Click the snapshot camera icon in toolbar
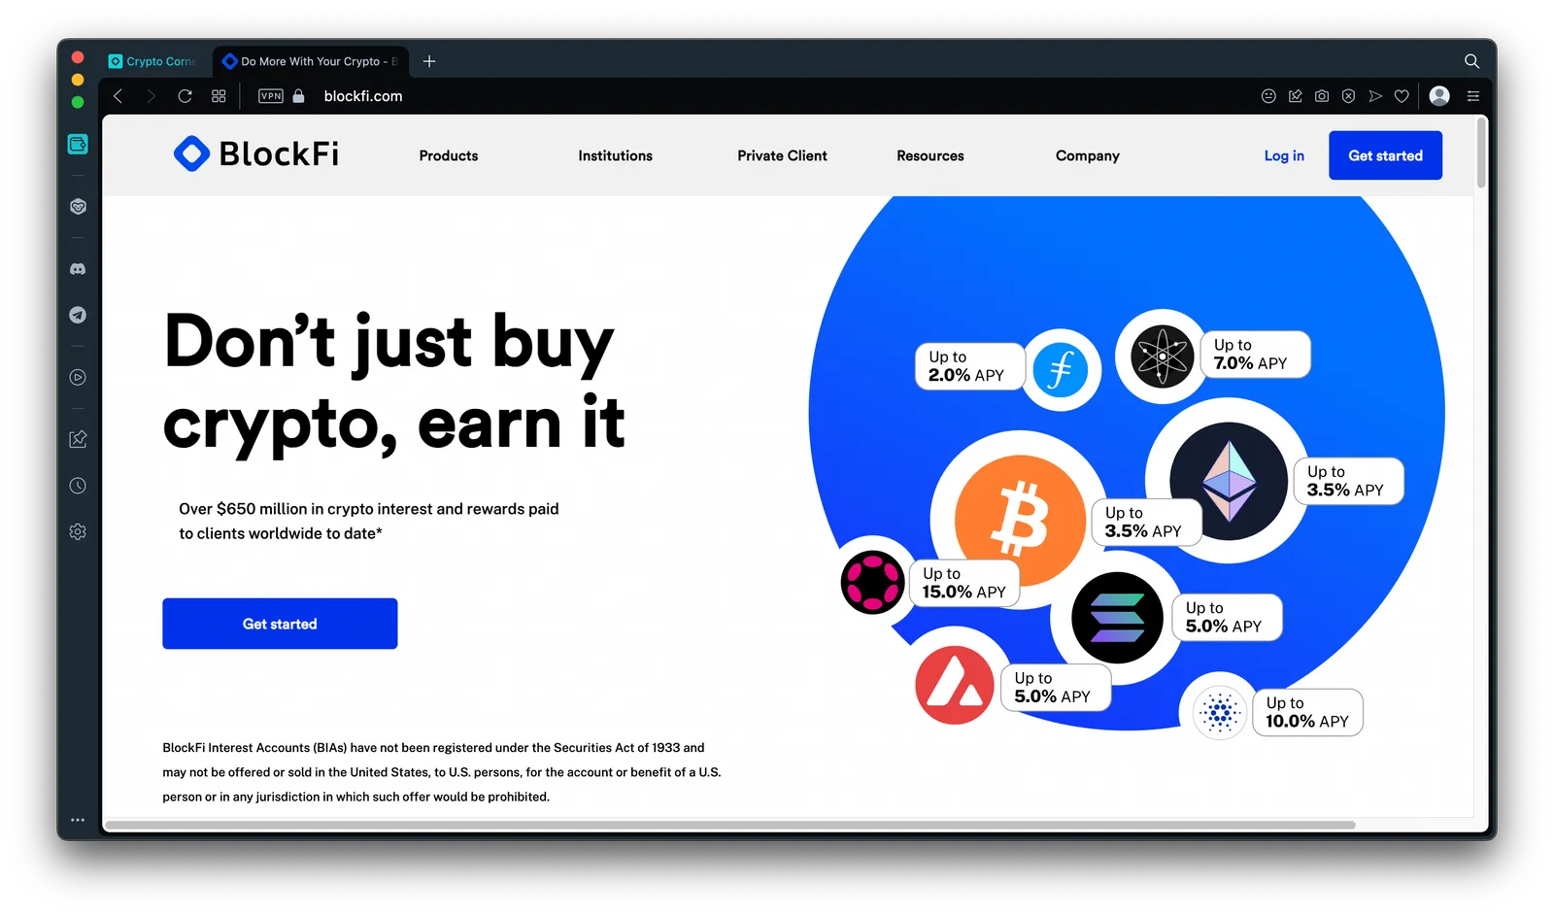The width and height of the screenshot is (1554, 916). (1322, 96)
